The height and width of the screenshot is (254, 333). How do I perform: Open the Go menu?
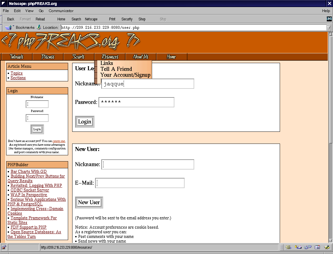tap(41, 11)
